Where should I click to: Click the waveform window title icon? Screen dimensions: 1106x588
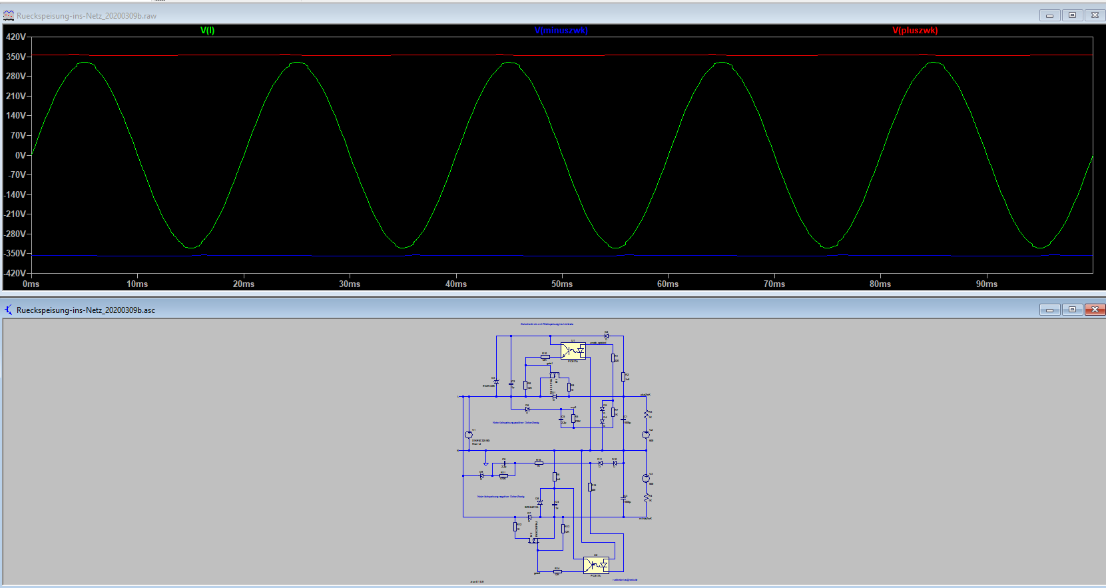(x=9, y=15)
